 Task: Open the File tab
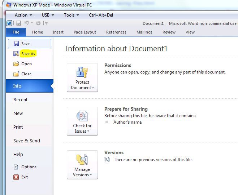coord(16,32)
